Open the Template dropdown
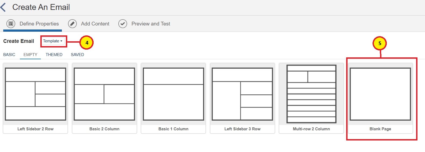This screenshot has width=425, height=152. (53, 41)
